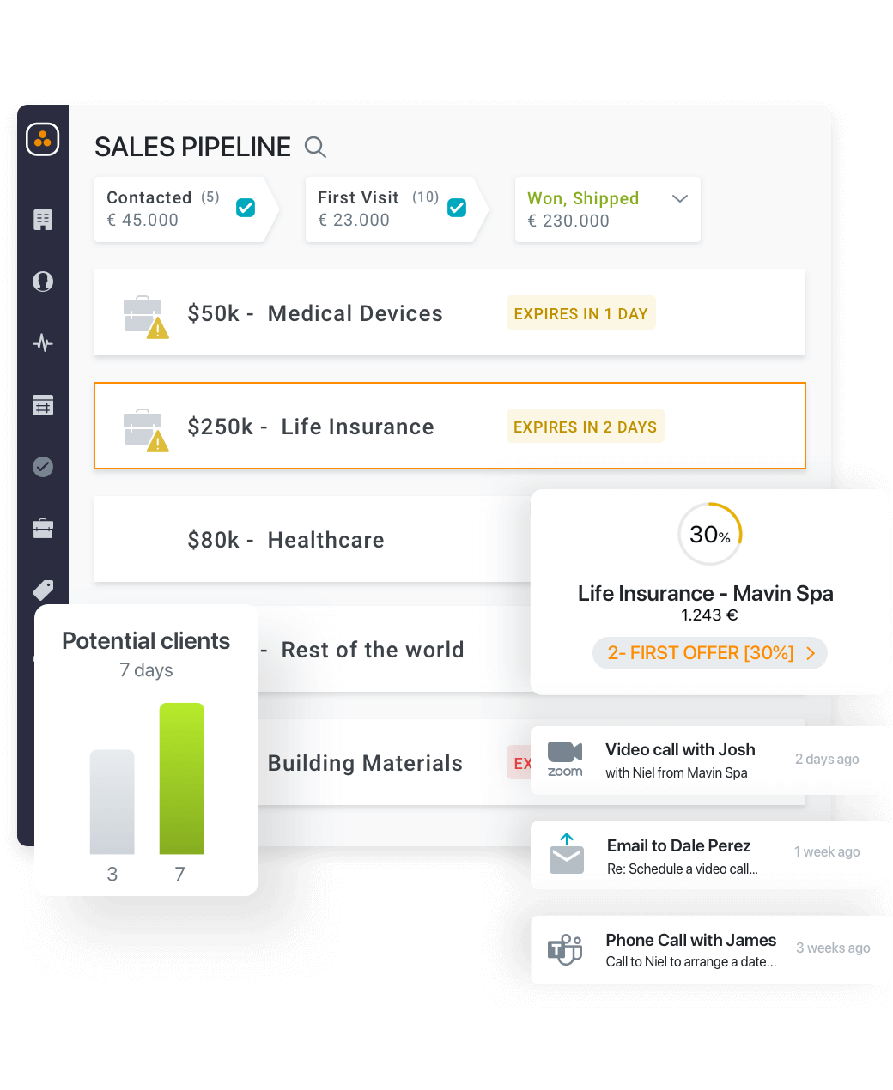Expand the Won, Shipped dropdown arrow
This screenshot has height=1090, width=893.
(x=680, y=198)
